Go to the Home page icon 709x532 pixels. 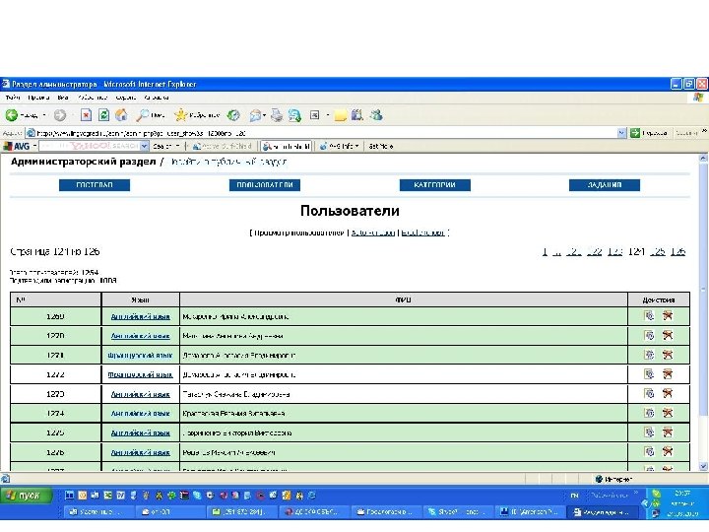click(121, 115)
